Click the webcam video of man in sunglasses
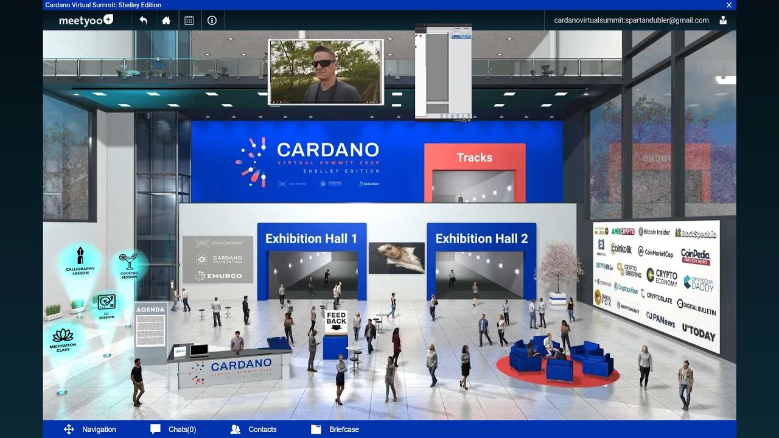779x438 pixels. click(326, 72)
